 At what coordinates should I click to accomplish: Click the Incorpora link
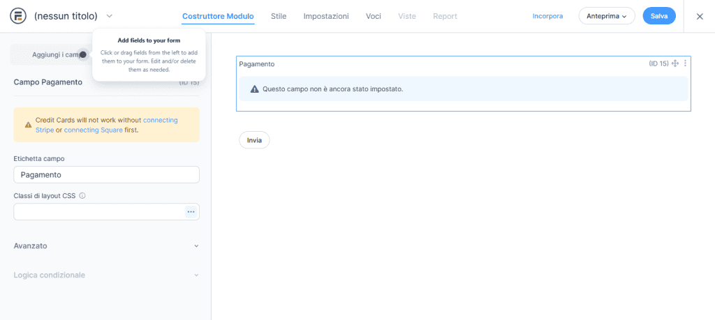click(547, 16)
